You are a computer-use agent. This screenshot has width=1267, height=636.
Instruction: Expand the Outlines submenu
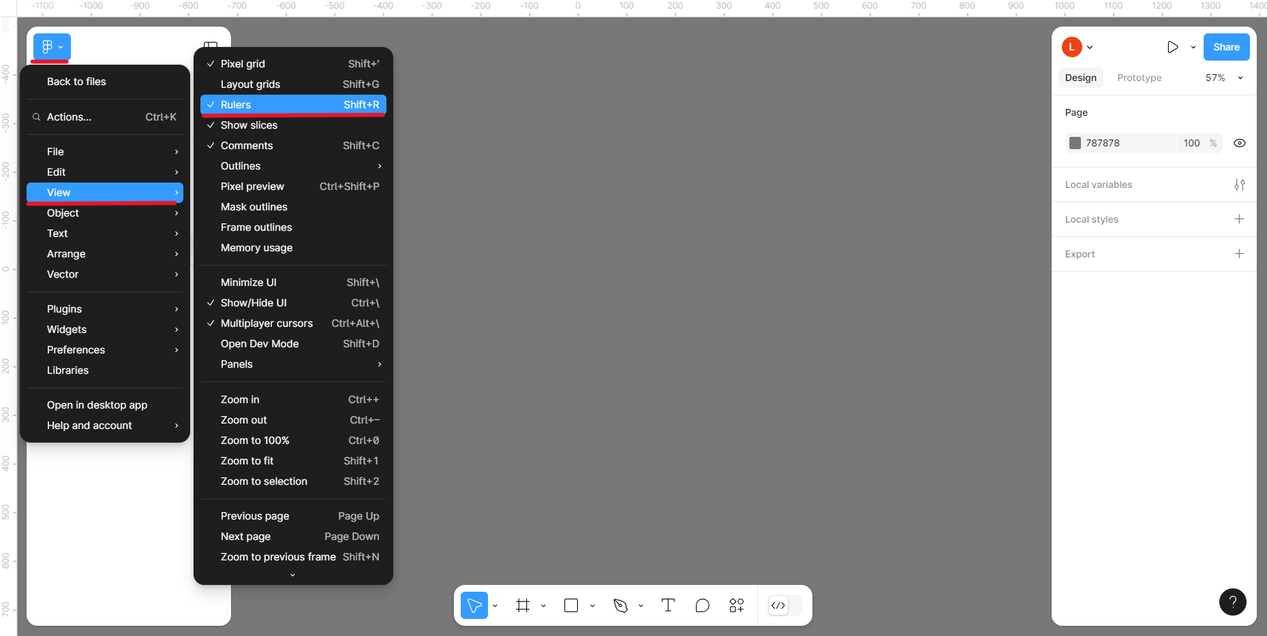tap(293, 166)
